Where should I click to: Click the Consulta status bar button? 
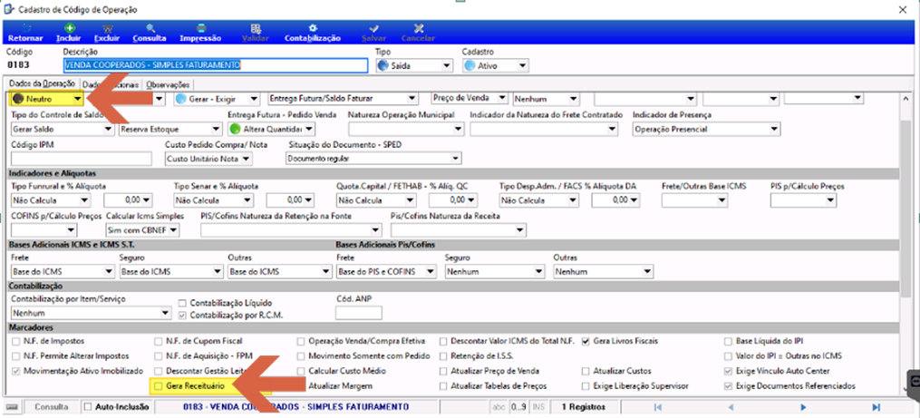coord(52,407)
